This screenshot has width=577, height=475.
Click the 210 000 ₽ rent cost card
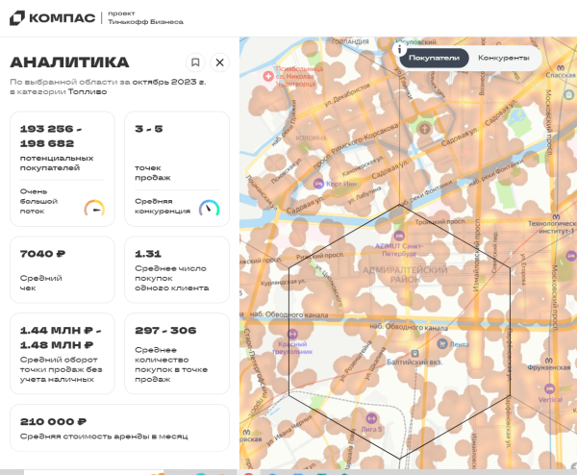(119, 428)
